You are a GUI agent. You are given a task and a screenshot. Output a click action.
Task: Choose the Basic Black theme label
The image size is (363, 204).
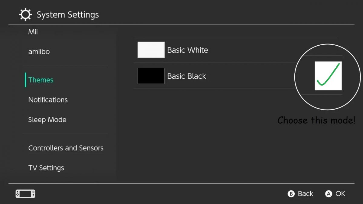[187, 76]
